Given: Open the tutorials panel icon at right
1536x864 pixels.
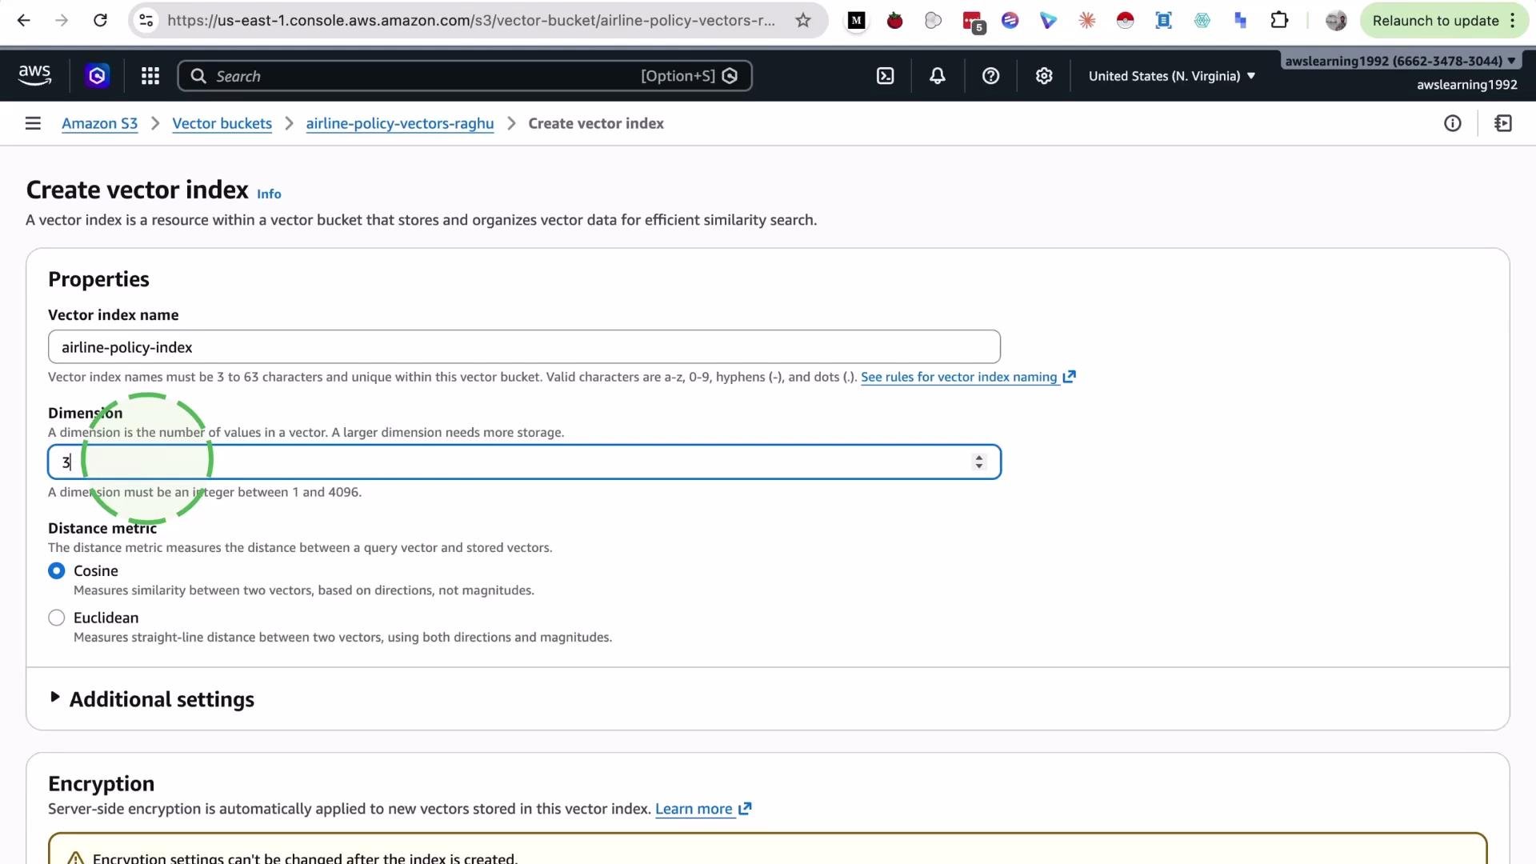Looking at the screenshot, I should point(1503,123).
